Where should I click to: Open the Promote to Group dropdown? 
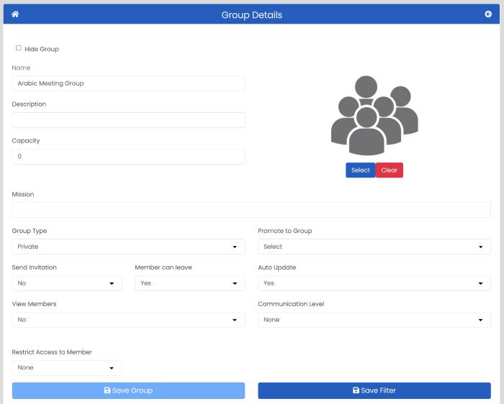click(374, 247)
